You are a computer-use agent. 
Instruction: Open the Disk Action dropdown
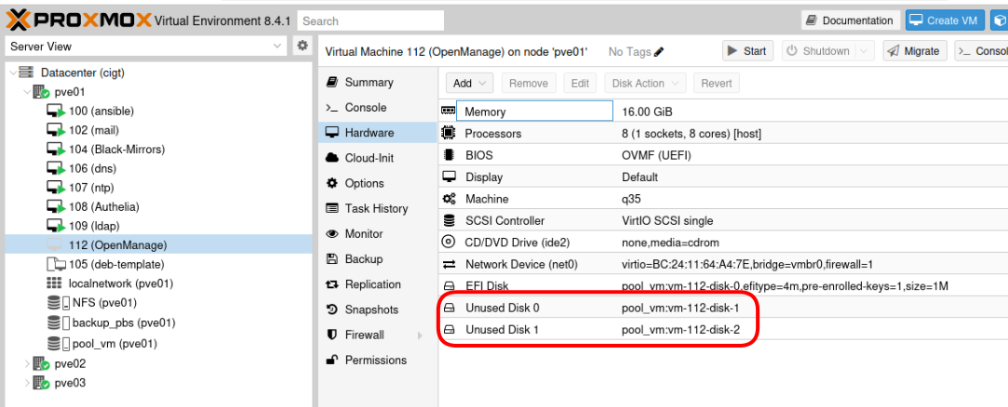click(x=645, y=83)
